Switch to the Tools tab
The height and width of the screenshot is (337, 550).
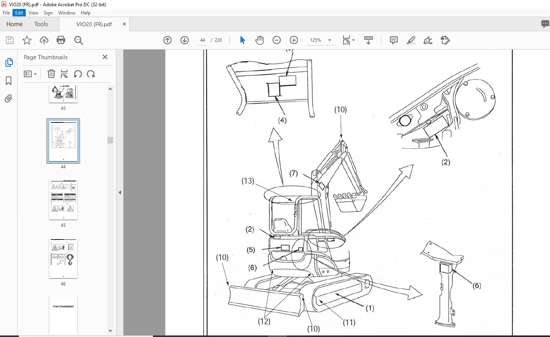pos(41,24)
